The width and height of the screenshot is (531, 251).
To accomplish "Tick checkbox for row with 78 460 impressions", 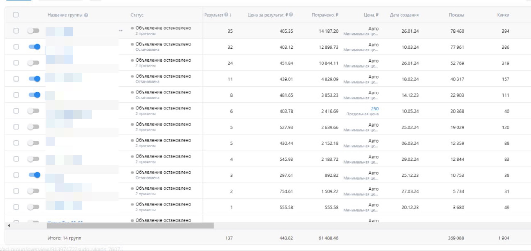I will 16,31.
